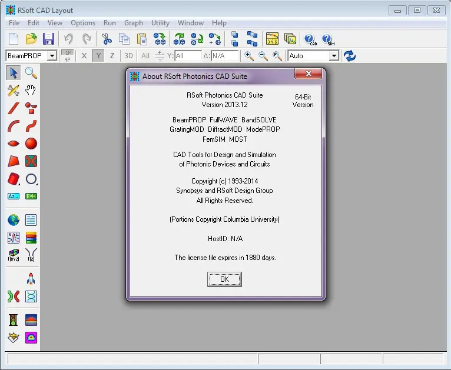
Task: Open the BeamPROP simulation tool dropdown
Action: coord(52,55)
